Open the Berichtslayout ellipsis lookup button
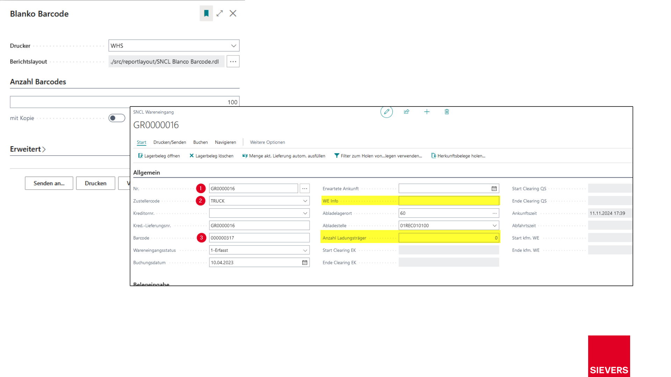Screen dimensions: 671x377 [233, 61]
